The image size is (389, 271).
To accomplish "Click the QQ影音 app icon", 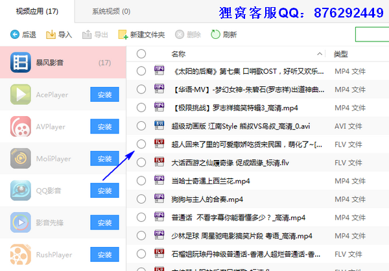I will pos(21,191).
